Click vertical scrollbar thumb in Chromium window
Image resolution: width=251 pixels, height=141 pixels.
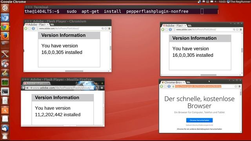110,48
